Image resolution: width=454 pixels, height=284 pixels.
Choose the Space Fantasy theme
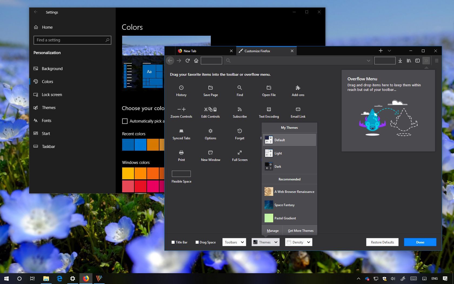click(x=289, y=205)
